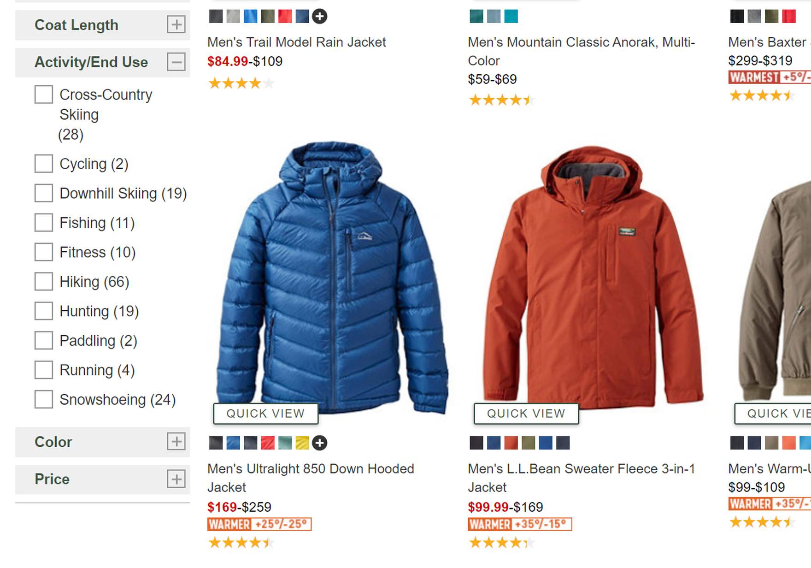This screenshot has height=568, width=811.
Task: Enable the Hiking activity filter
Action: click(44, 282)
